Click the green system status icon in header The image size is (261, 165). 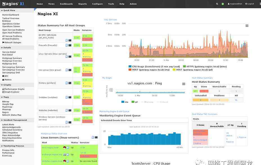point(223,4)
